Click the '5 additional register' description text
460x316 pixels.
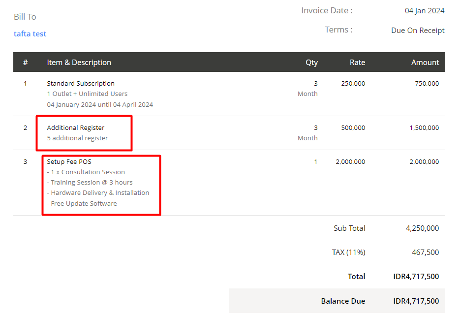click(x=77, y=138)
